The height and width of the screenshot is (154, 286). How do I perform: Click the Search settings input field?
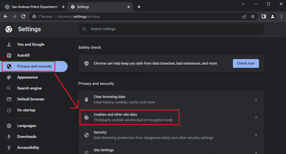pyautogui.click(x=171, y=29)
